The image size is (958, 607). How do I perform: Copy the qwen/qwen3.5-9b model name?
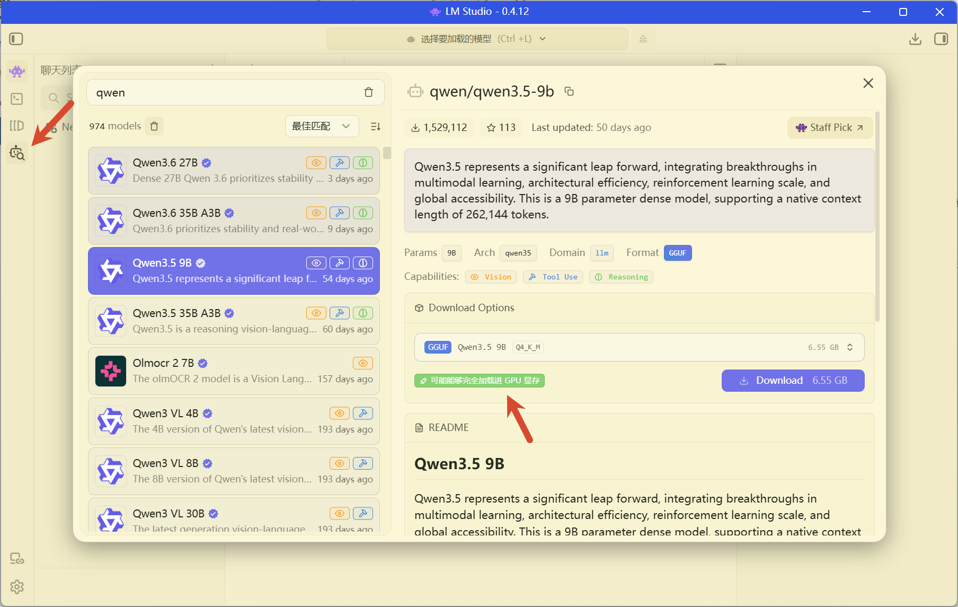569,91
